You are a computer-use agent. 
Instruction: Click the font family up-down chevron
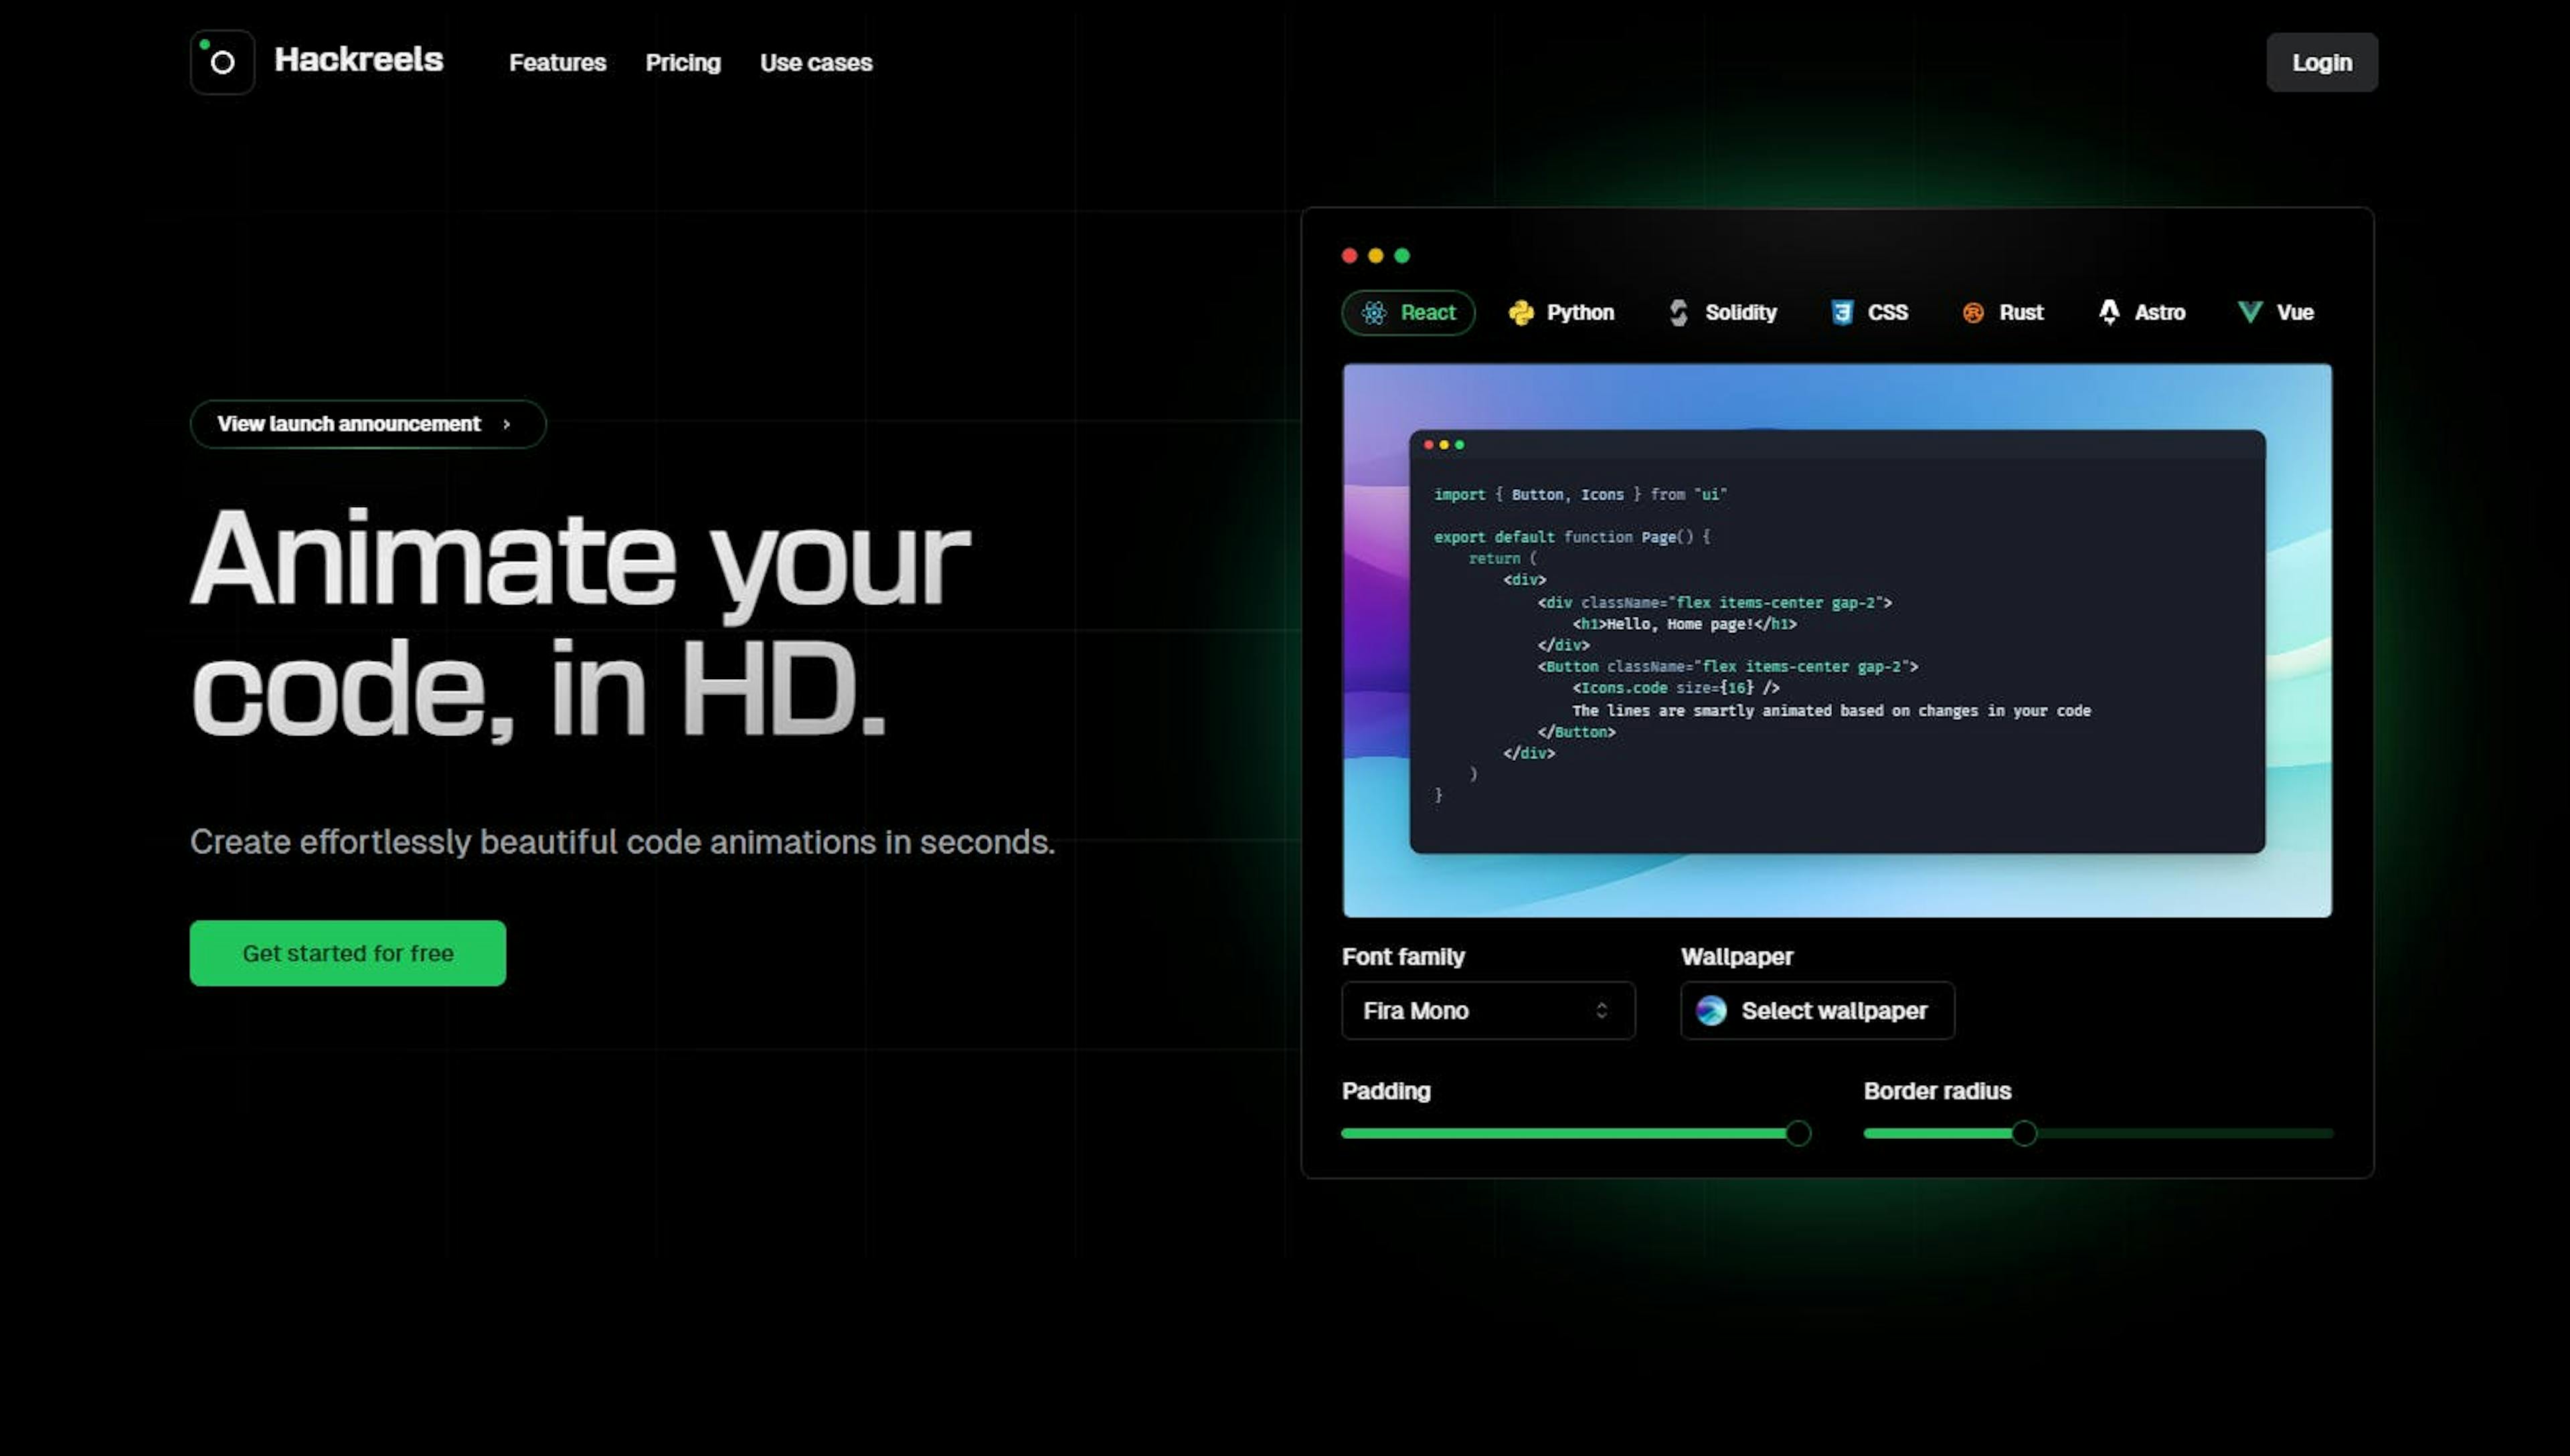click(1601, 1011)
